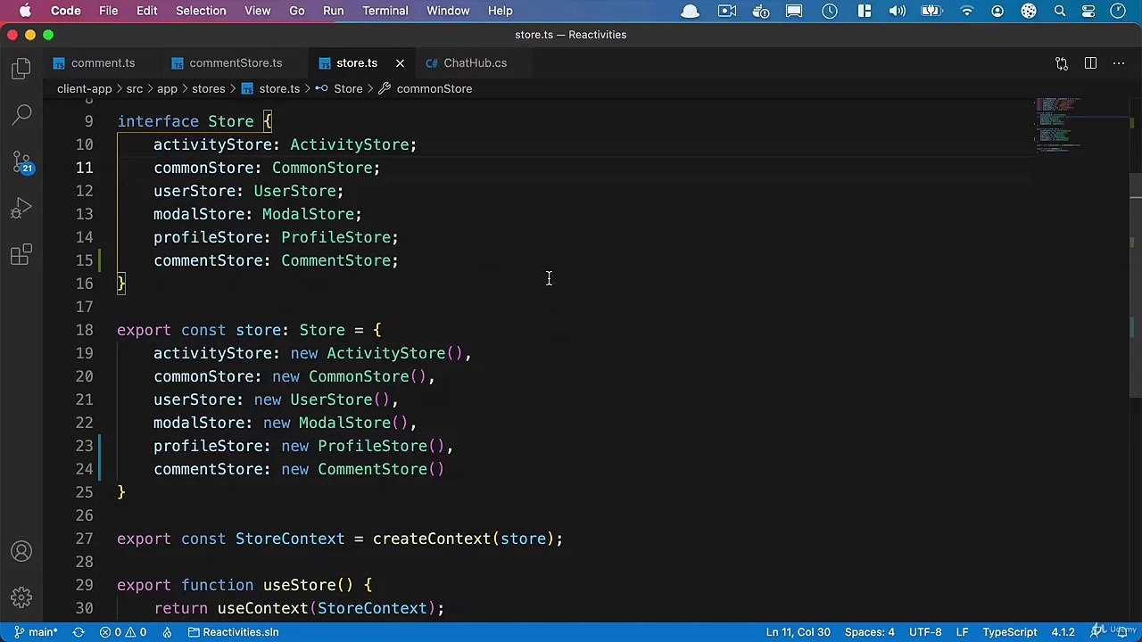Click Ln 11, Col 30 to go to line

[x=798, y=632]
